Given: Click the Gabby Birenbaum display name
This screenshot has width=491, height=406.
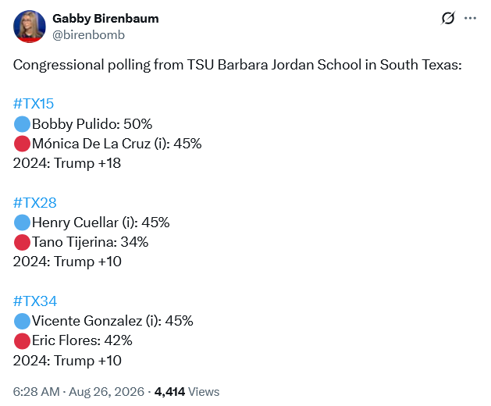Looking at the screenshot, I should tap(105, 19).
